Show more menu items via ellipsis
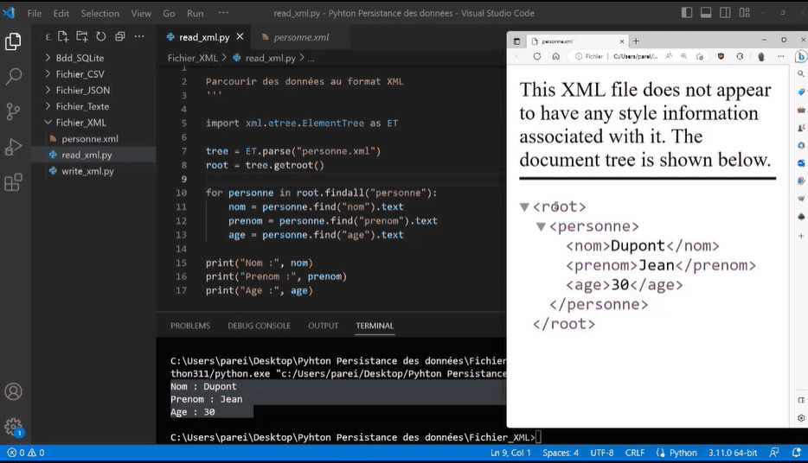The height and width of the screenshot is (463, 808). coord(223,13)
